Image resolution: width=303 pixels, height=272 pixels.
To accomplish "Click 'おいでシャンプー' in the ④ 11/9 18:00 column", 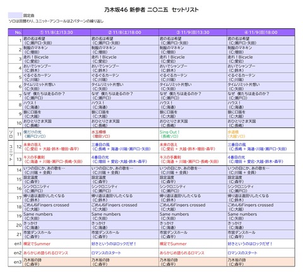I will (241, 66).
